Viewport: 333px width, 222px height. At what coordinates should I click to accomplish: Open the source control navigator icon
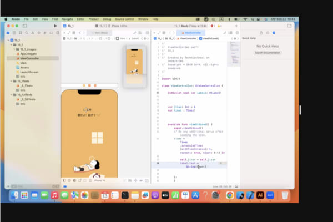click(x=14, y=33)
